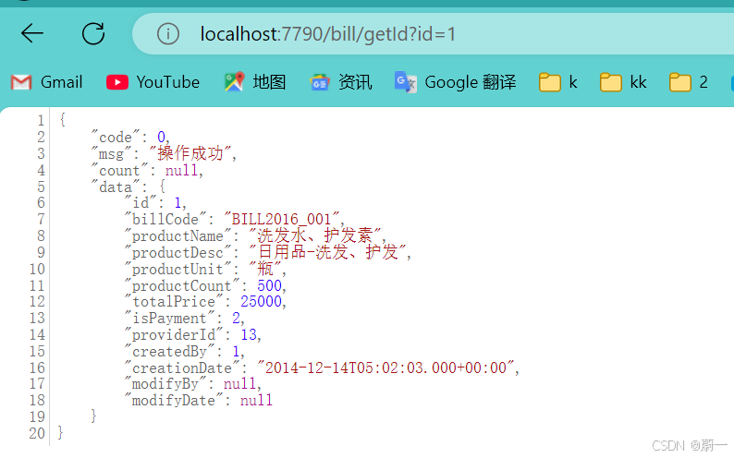Click the "count" null value
The height and width of the screenshot is (458, 734).
click(x=181, y=171)
